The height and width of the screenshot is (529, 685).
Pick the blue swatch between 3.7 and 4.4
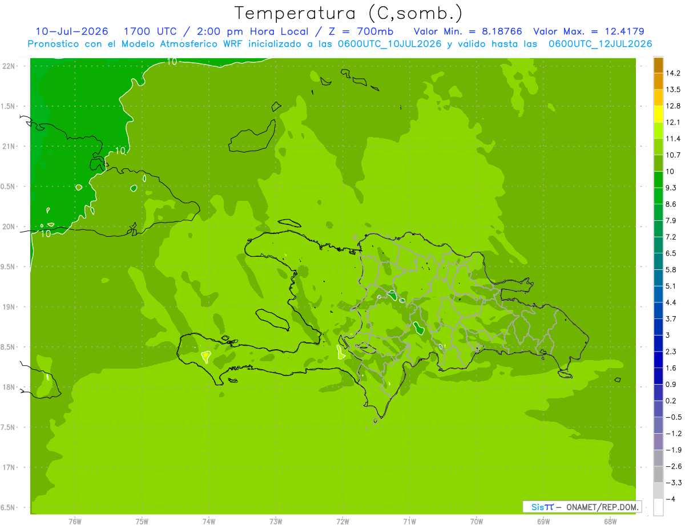tap(658, 311)
